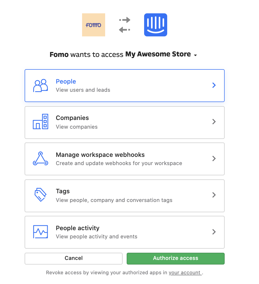Expand the People permission details
This screenshot has height=284, width=259.
click(x=214, y=85)
